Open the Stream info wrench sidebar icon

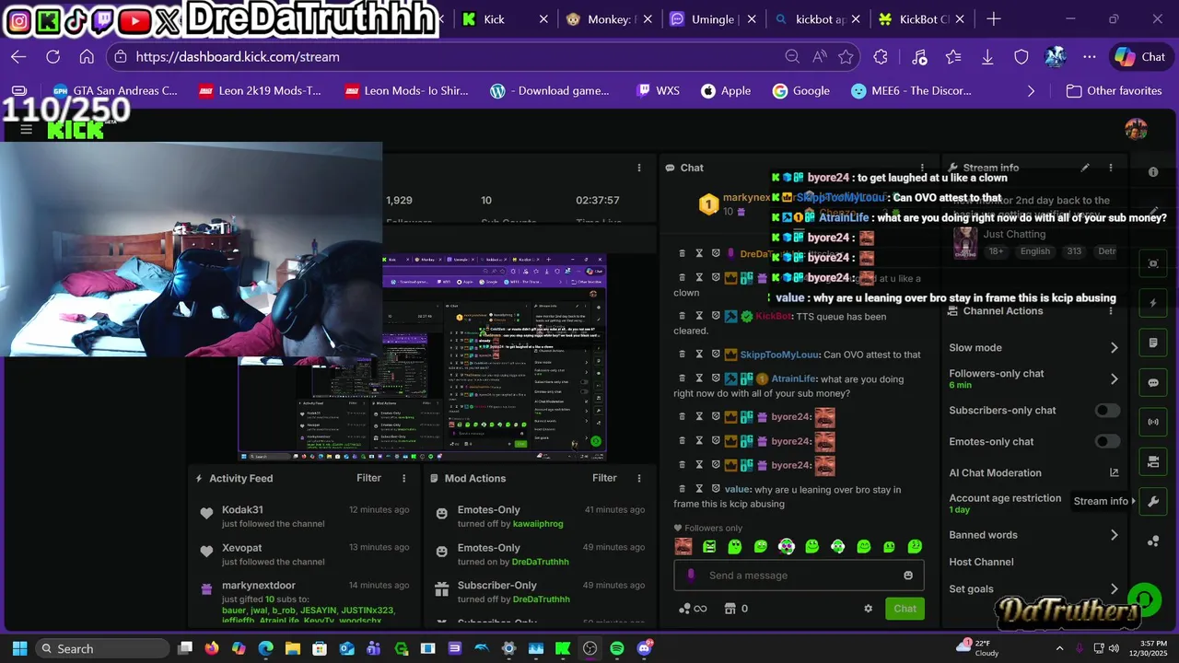[1153, 501]
